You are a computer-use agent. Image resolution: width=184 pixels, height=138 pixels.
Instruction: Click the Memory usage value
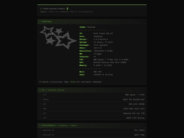click(103, 65)
